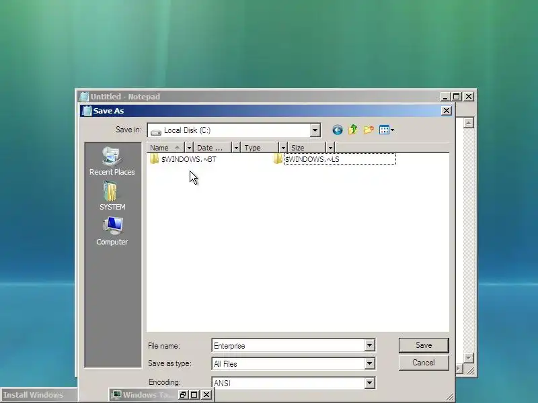Switch to the Install Windows taskbar item
Image resolution: width=538 pixels, height=403 pixels.
pos(38,395)
